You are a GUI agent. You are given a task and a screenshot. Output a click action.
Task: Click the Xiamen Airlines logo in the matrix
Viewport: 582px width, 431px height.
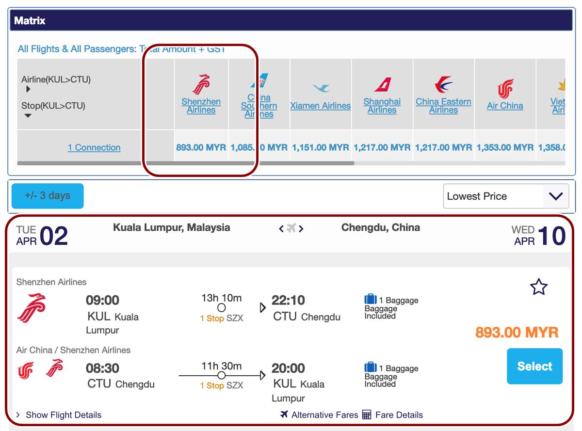(321, 88)
